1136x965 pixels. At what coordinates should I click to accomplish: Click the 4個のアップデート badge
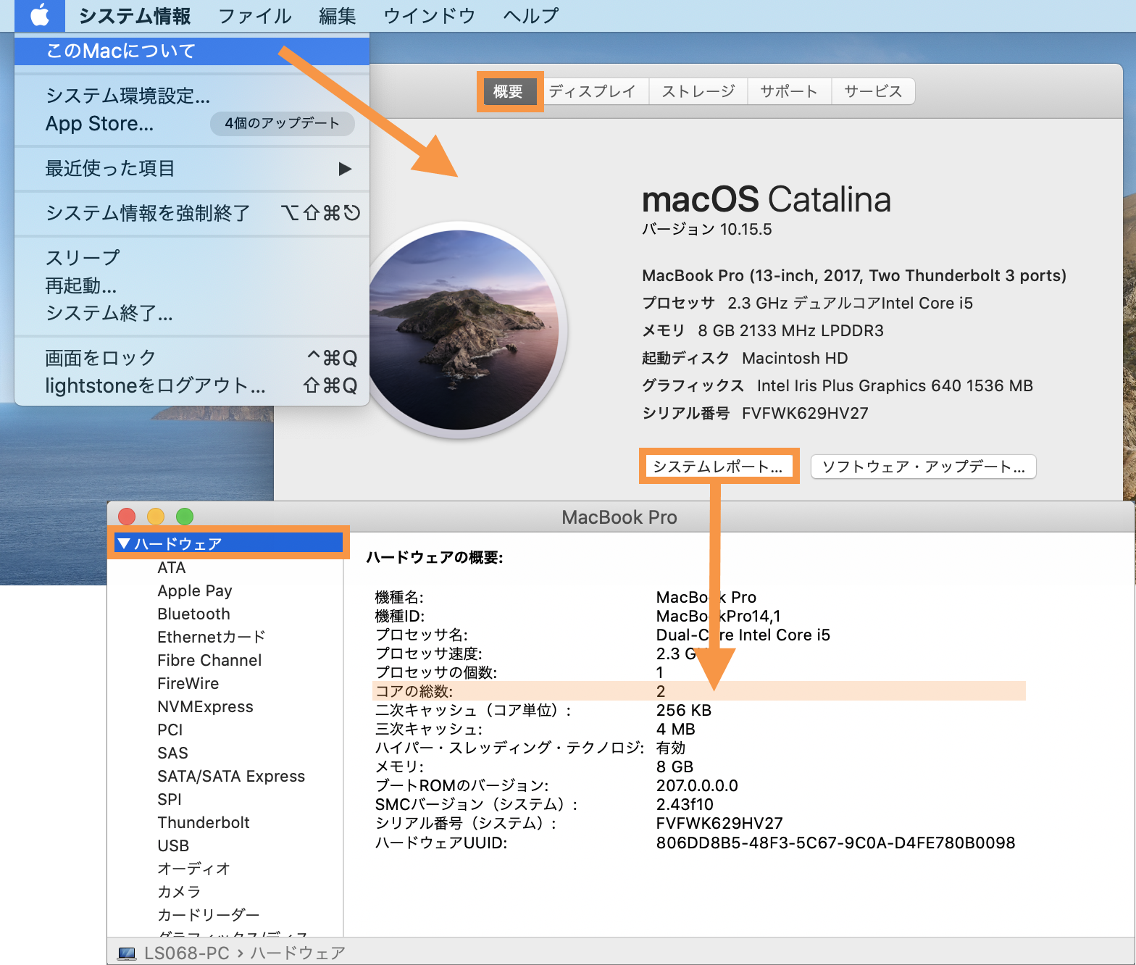283,124
